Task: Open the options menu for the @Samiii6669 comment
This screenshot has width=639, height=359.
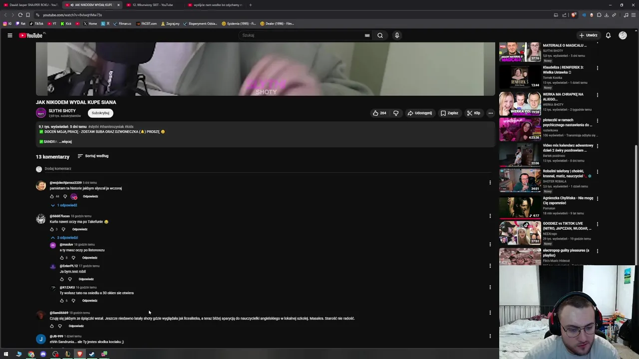Action: [490, 313]
